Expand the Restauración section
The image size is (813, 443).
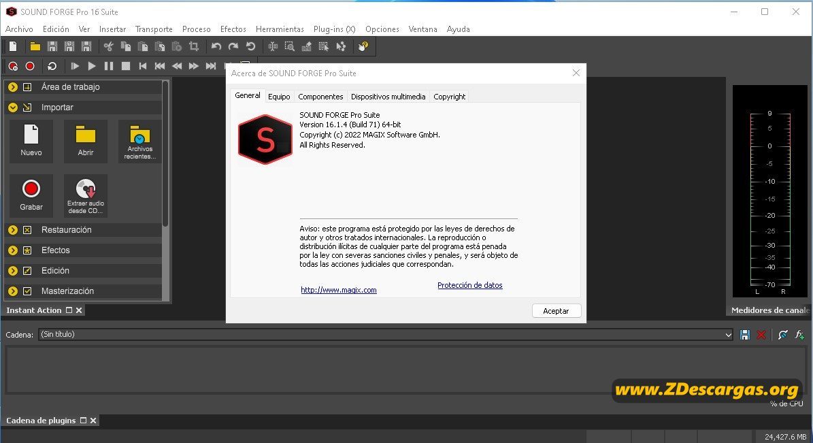[13, 230]
